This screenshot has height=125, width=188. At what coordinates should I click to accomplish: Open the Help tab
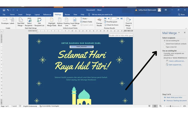pyautogui.click(x=82, y=14)
